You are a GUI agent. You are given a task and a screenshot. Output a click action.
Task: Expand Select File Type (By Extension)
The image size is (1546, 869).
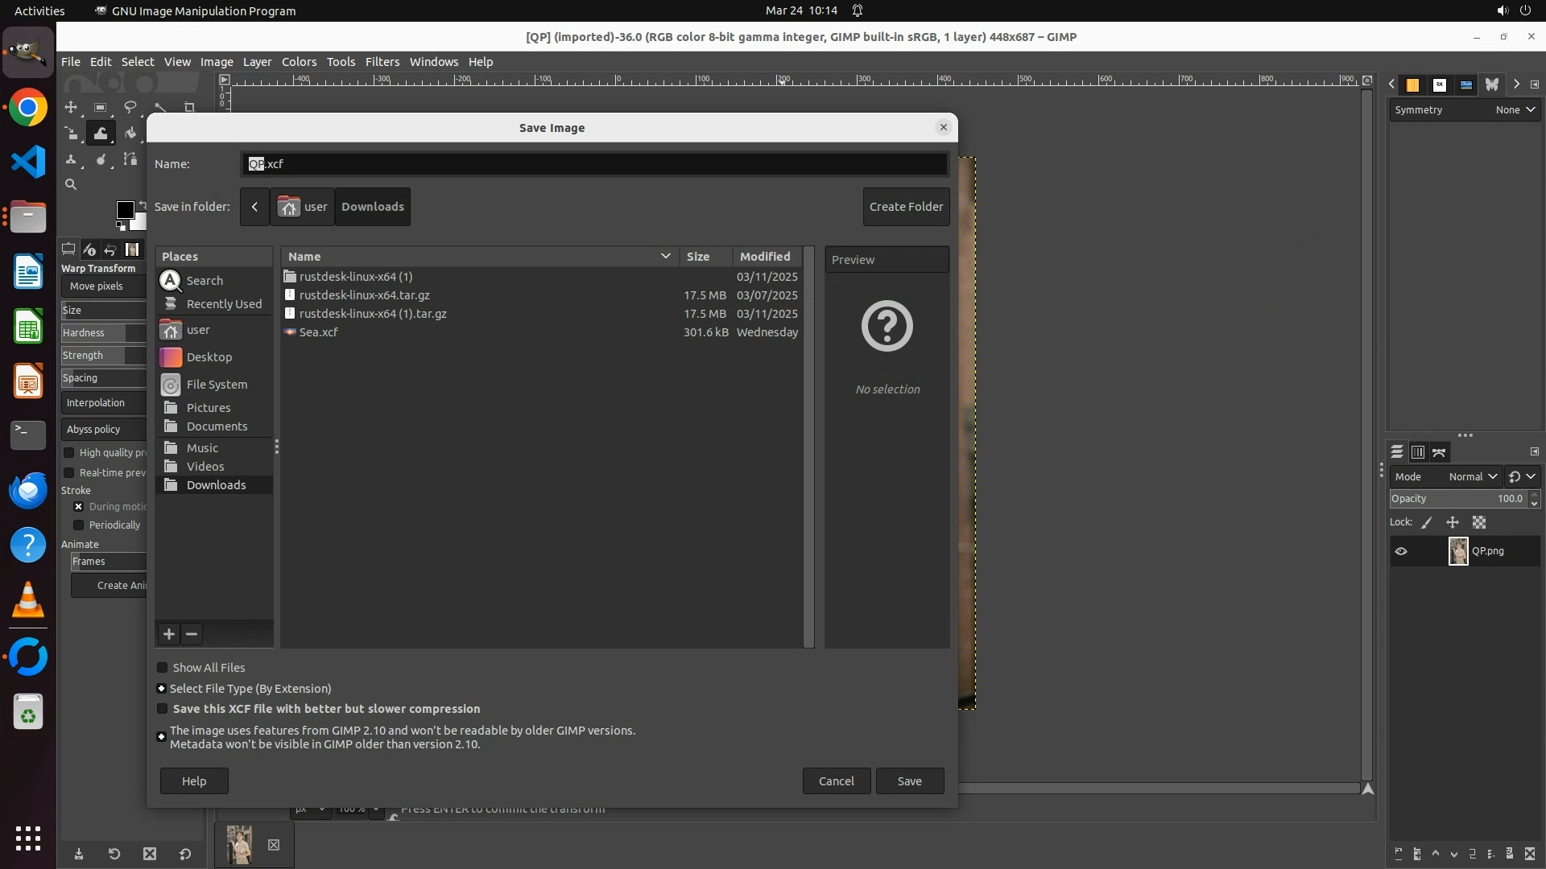[x=162, y=689]
